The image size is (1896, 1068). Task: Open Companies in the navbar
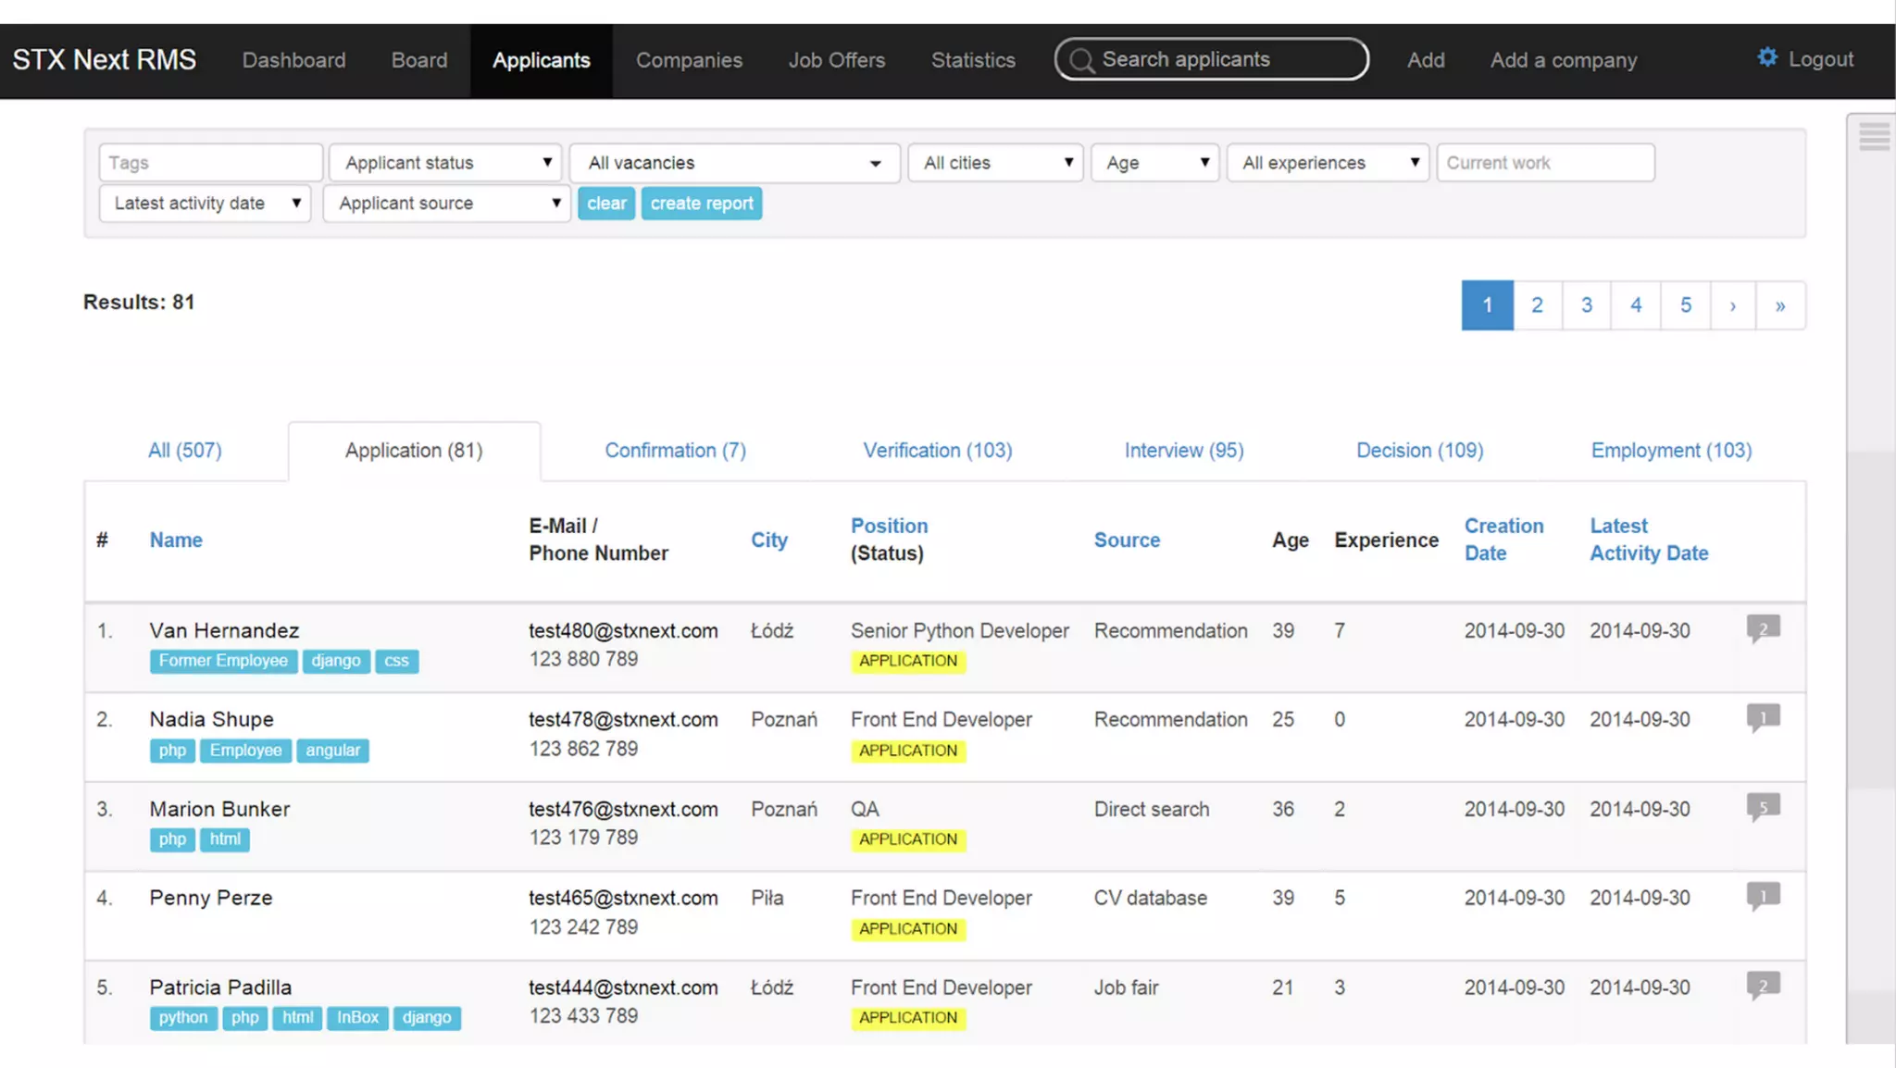click(x=689, y=60)
